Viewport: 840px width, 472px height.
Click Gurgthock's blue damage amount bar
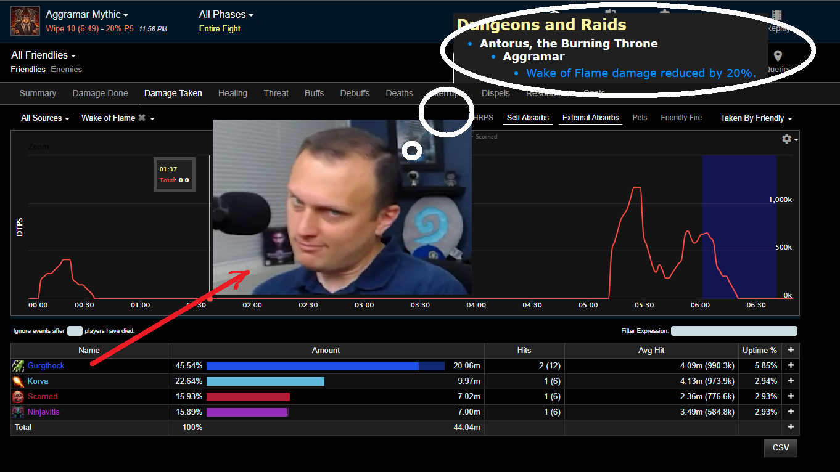coord(326,366)
